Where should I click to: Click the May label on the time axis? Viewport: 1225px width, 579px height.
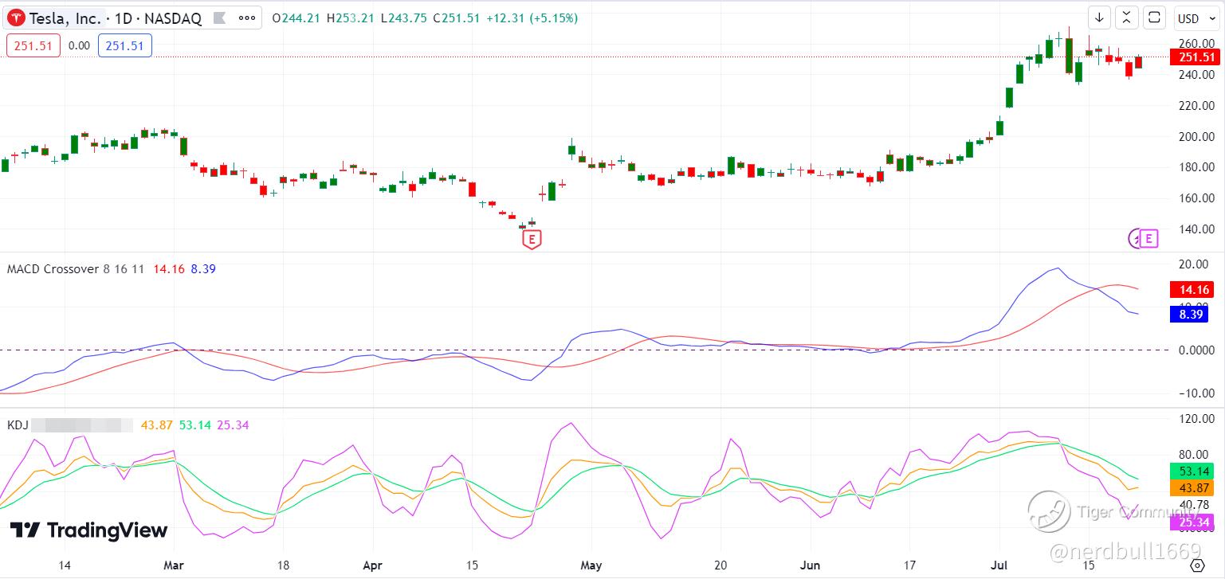pos(591,565)
